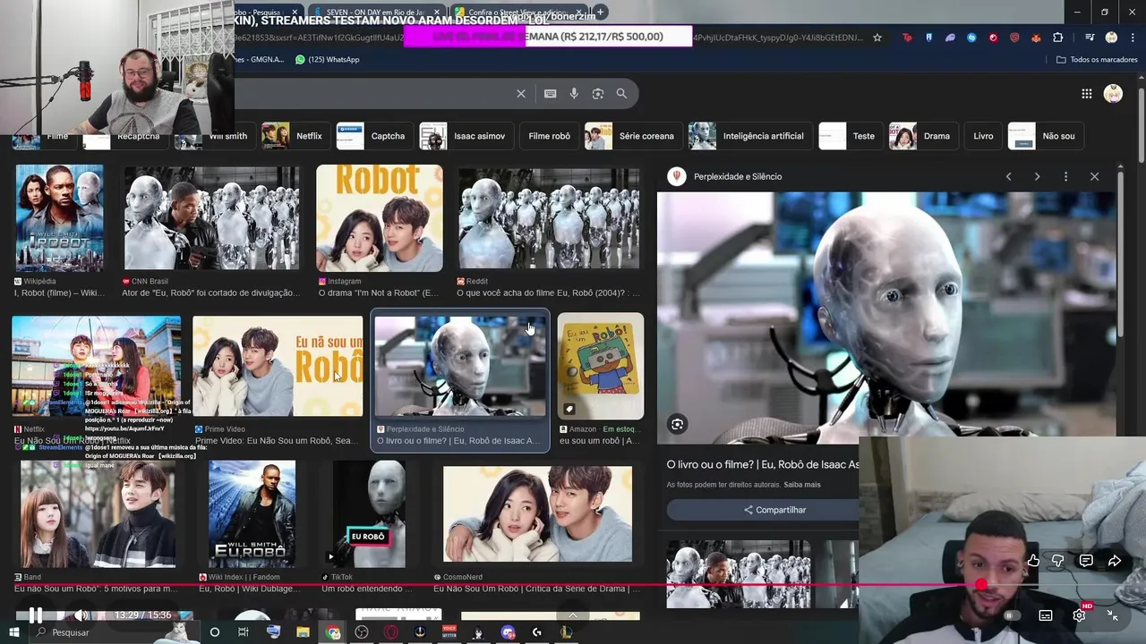Open the YouTube player settings gear

[x=1079, y=615]
